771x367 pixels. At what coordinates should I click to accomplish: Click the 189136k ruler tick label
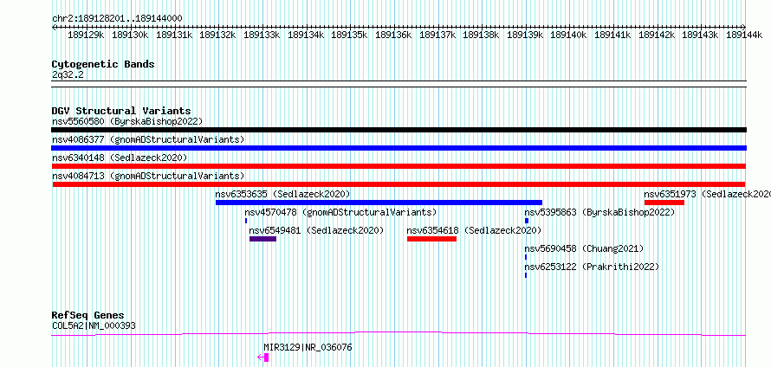click(x=394, y=35)
